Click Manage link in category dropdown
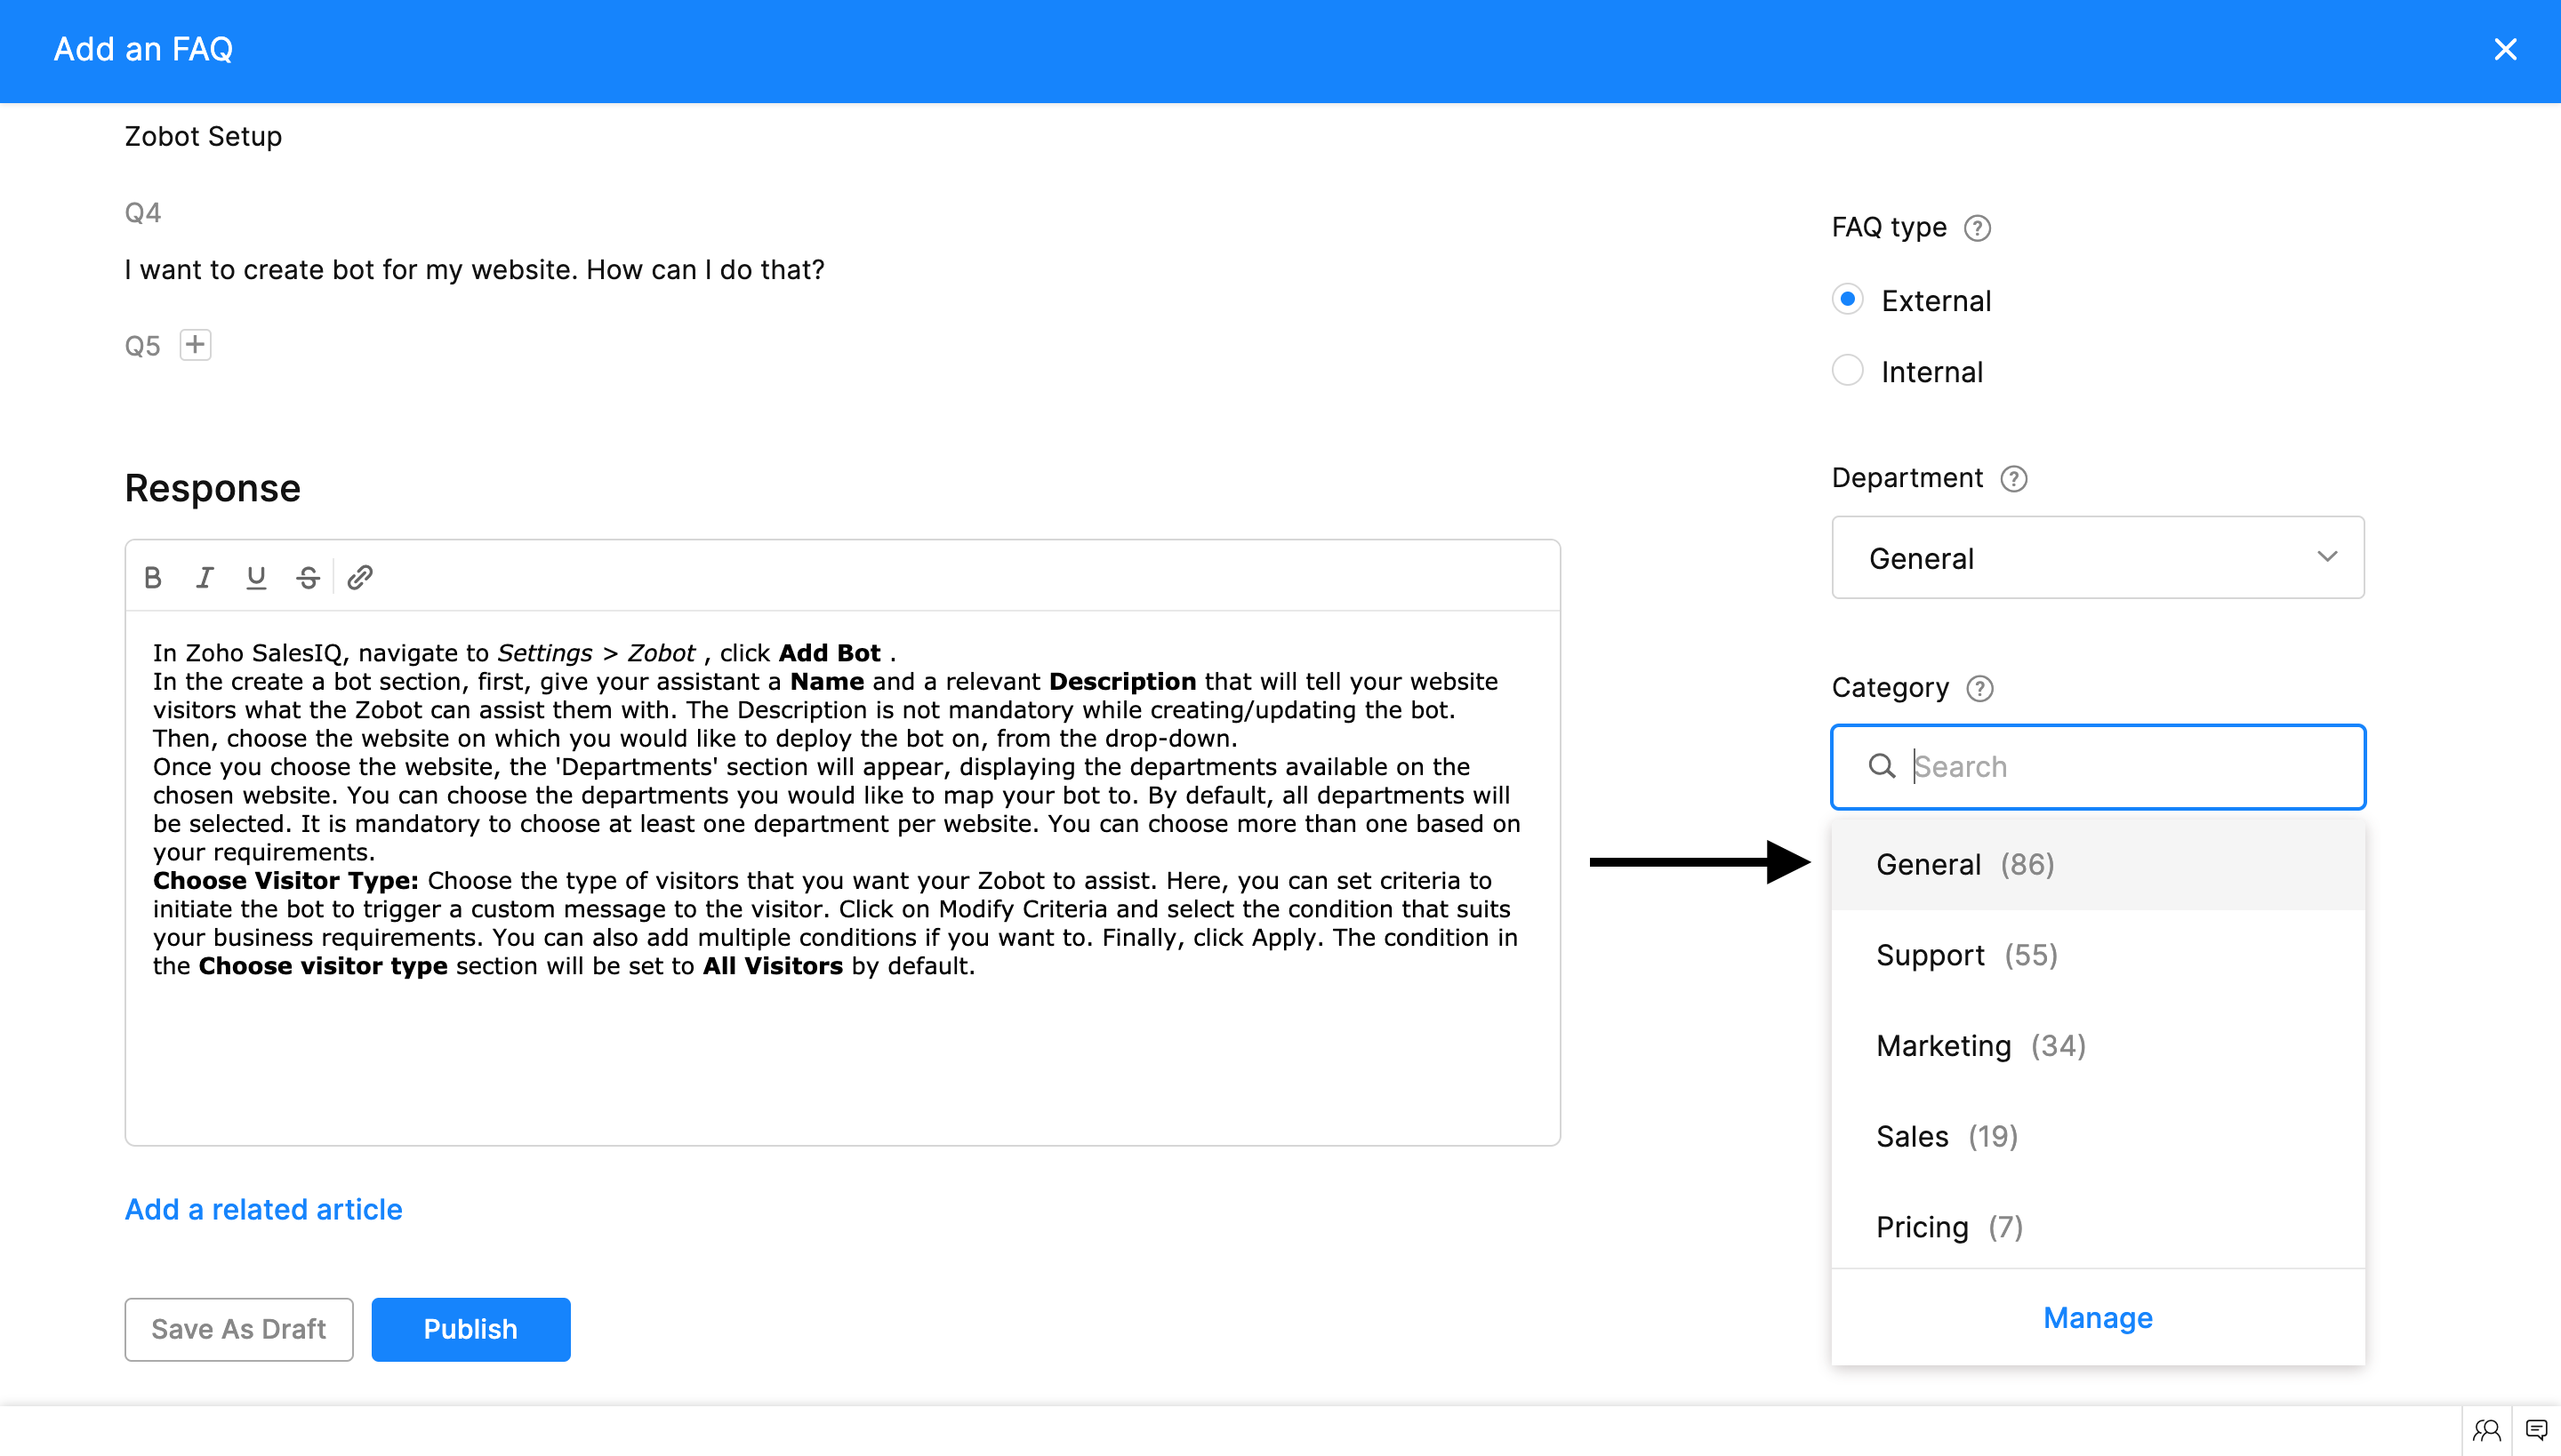The width and height of the screenshot is (2561, 1456). (x=2097, y=1317)
